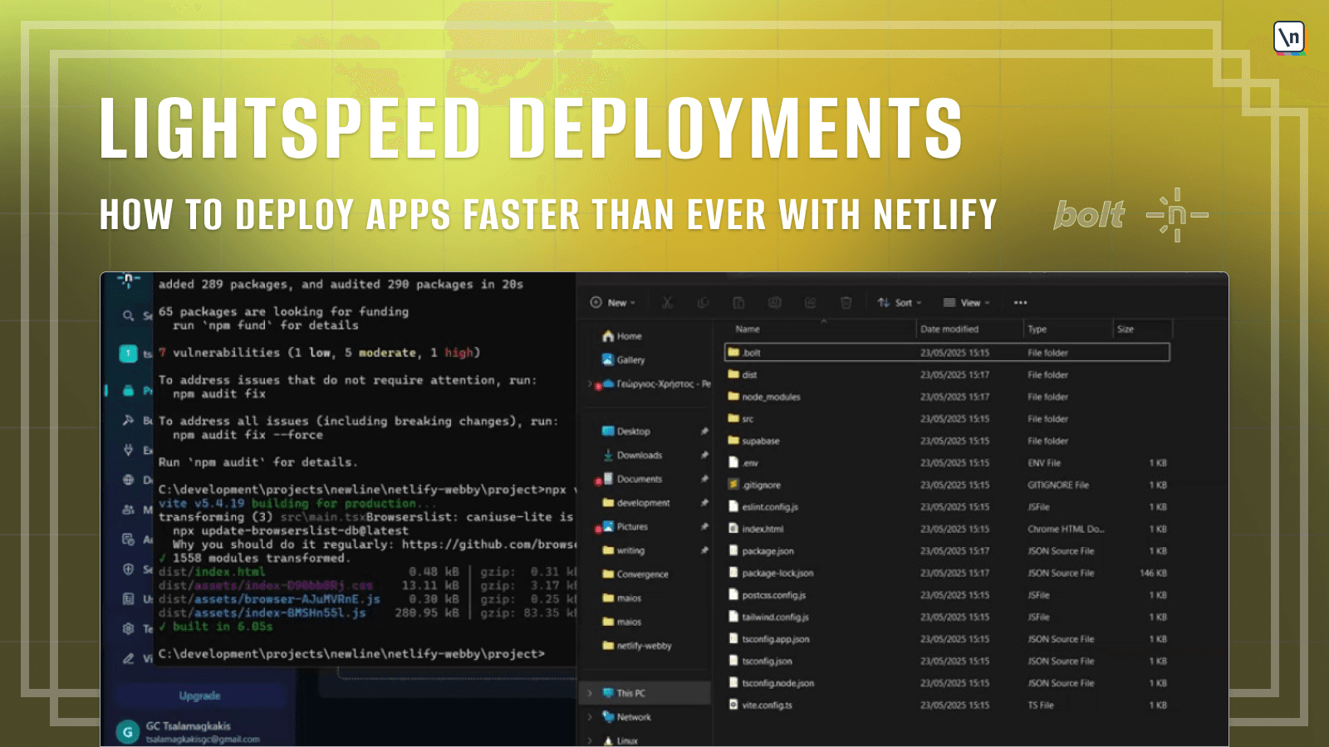
Task: Open Usage via the billing sheet icon
Action: point(128,598)
